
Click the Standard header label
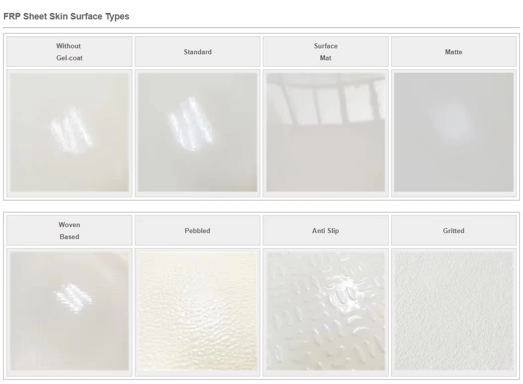(198, 52)
